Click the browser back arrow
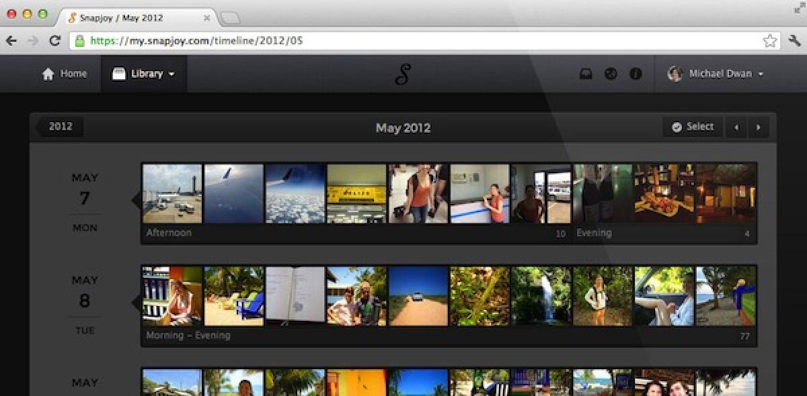The width and height of the screenshot is (807, 396). [x=11, y=41]
